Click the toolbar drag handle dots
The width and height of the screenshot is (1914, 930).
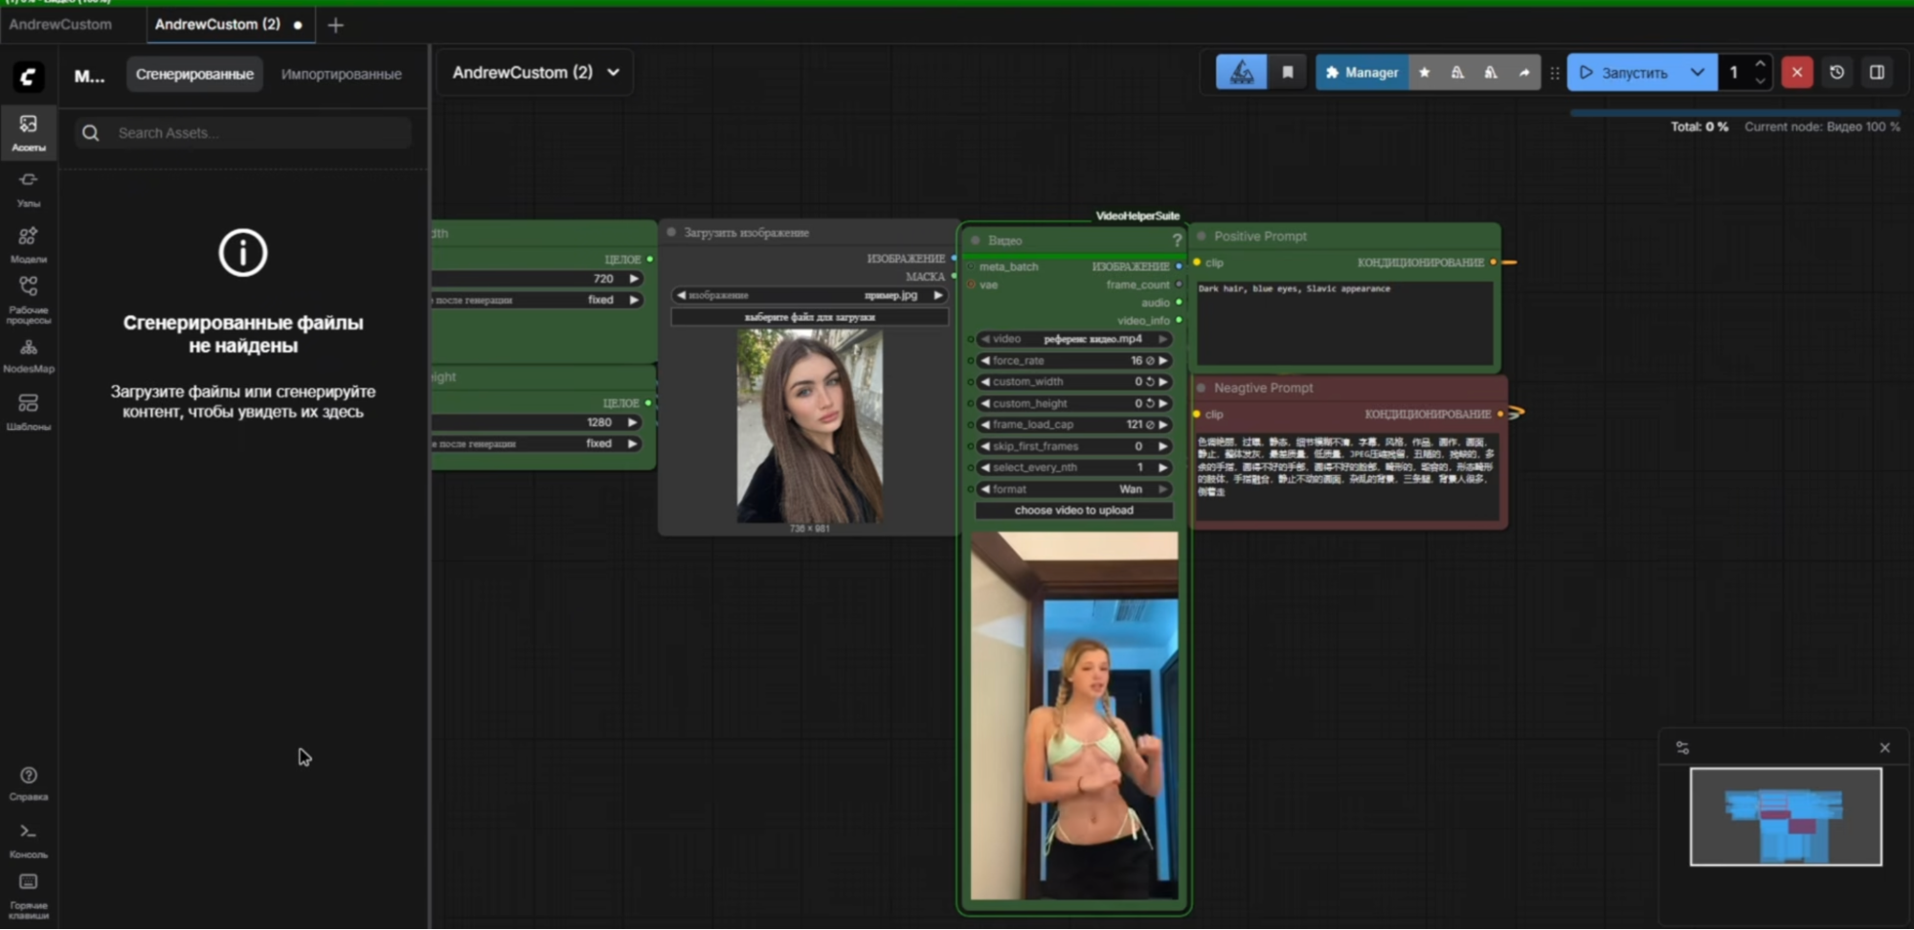click(1554, 73)
